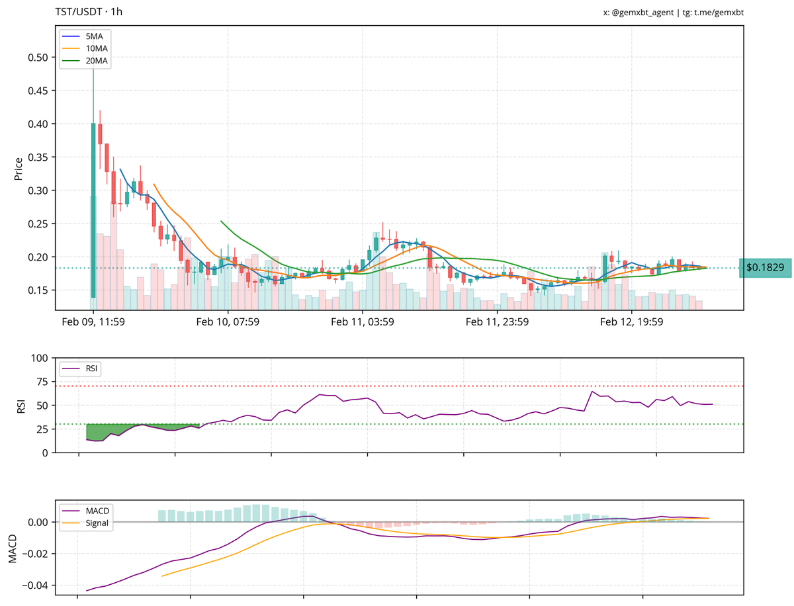Click the 0.30 price axis tick
Screen dimensions: 794x606
click(38, 191)
